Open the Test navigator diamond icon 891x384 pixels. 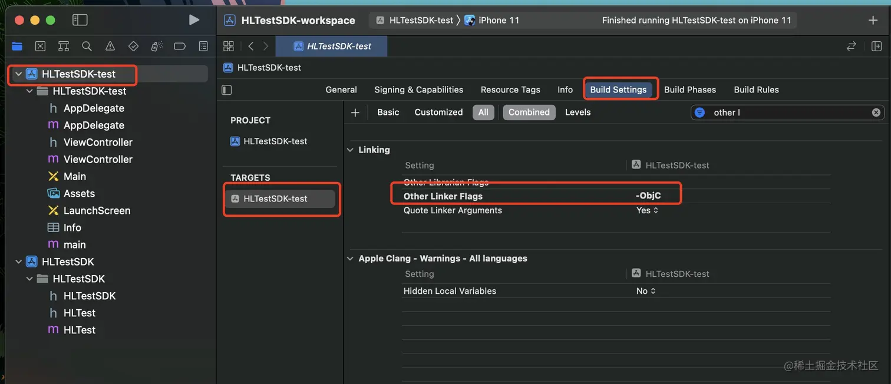[133, 46]
